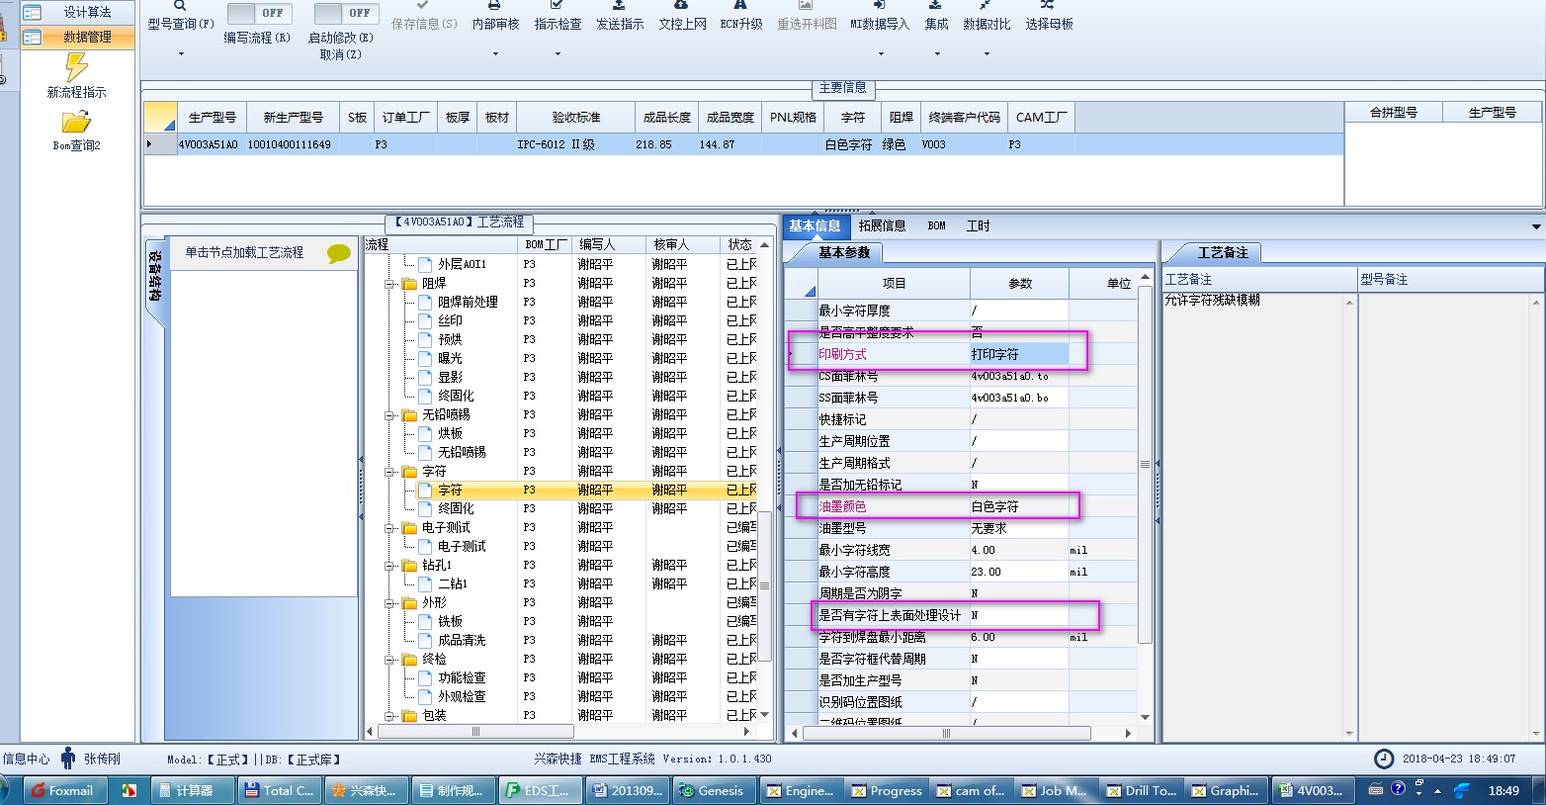The image size is (1546, 805).
Task: Click the help icon in system tray
Action: [1398, 789]
